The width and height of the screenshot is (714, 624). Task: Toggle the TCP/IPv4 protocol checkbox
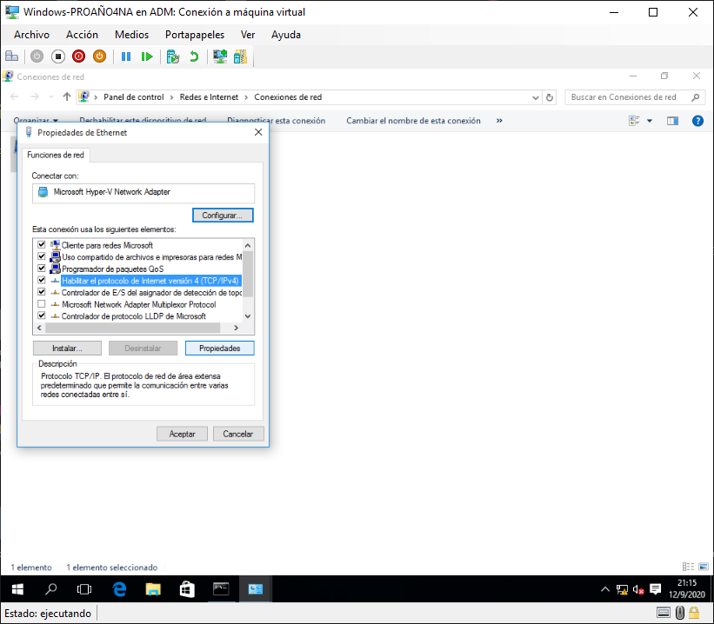(x=42, y=281)
